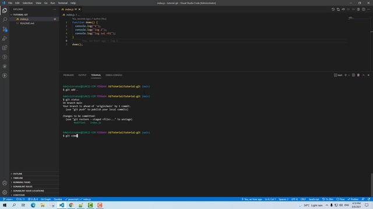Image resolution: width=373 pixels, height=209 pixels.
Task: Maximize the terminal panel size
Action: click(363, 75)
